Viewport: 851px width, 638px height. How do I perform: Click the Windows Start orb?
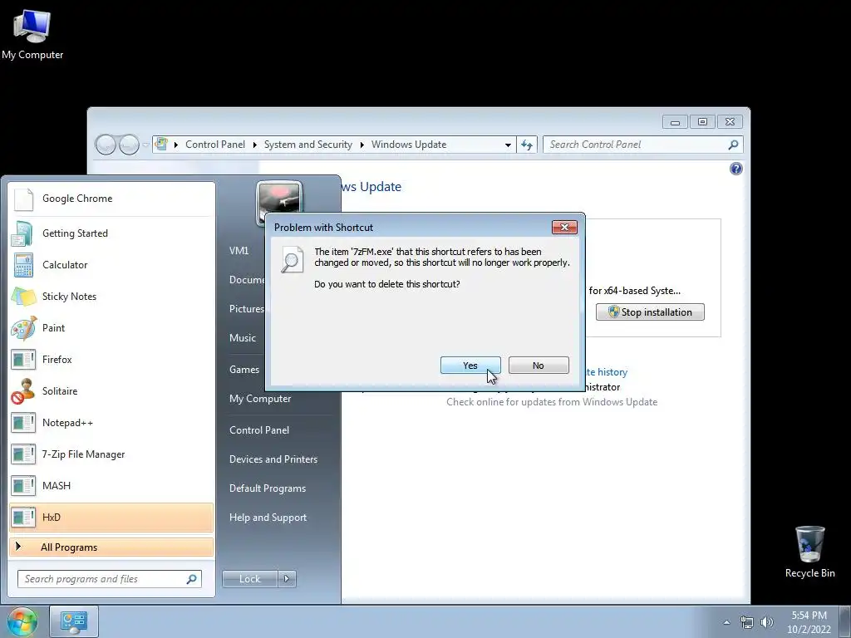point(22,621)
